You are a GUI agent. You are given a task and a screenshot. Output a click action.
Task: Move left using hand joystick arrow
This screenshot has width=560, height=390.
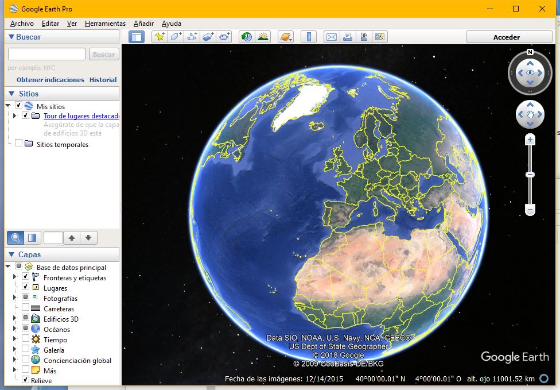click(520, 114)
